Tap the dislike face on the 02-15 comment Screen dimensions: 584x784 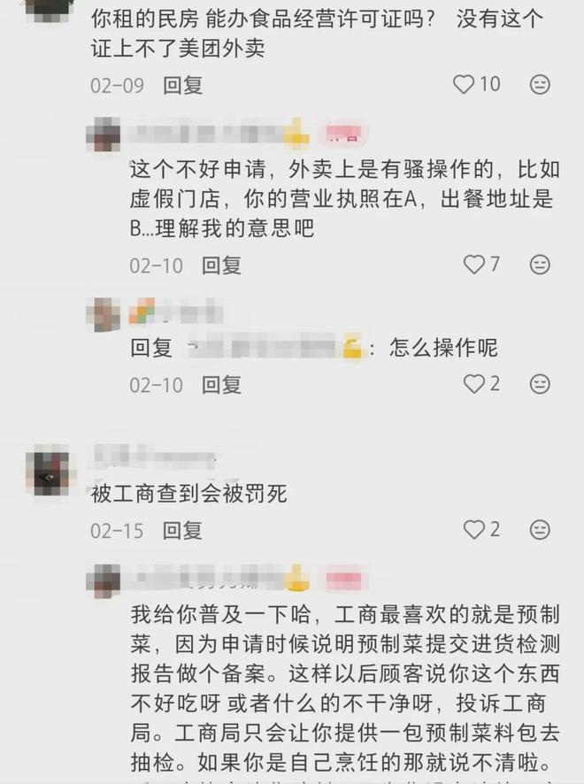(540, 529)
